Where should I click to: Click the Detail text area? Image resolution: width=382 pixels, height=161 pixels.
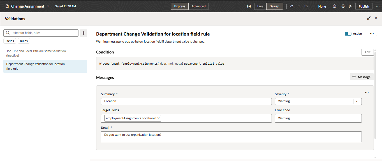click(231, 137)
